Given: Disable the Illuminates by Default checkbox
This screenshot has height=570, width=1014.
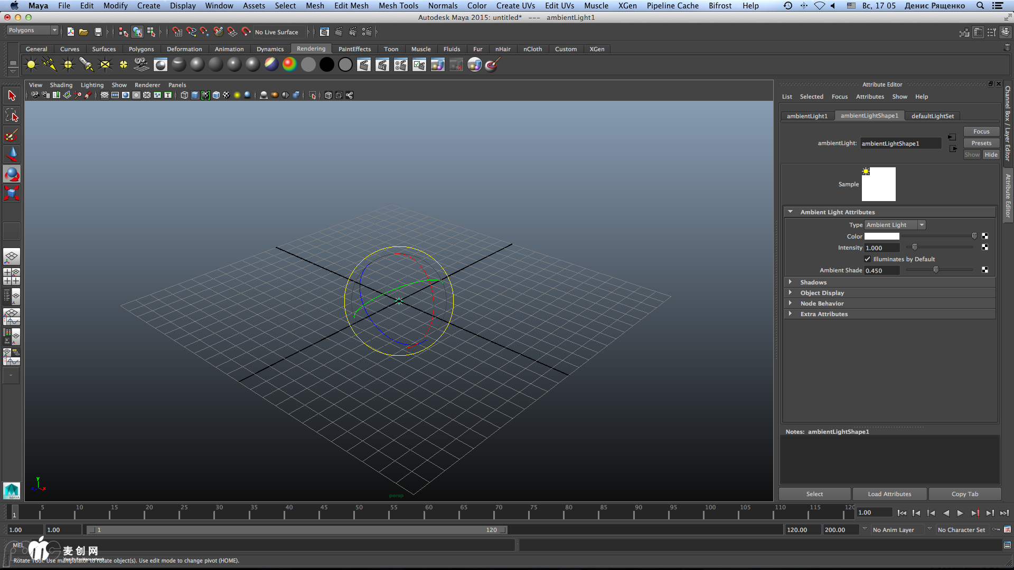Looking at the screenshot, I should coord(868,259).
